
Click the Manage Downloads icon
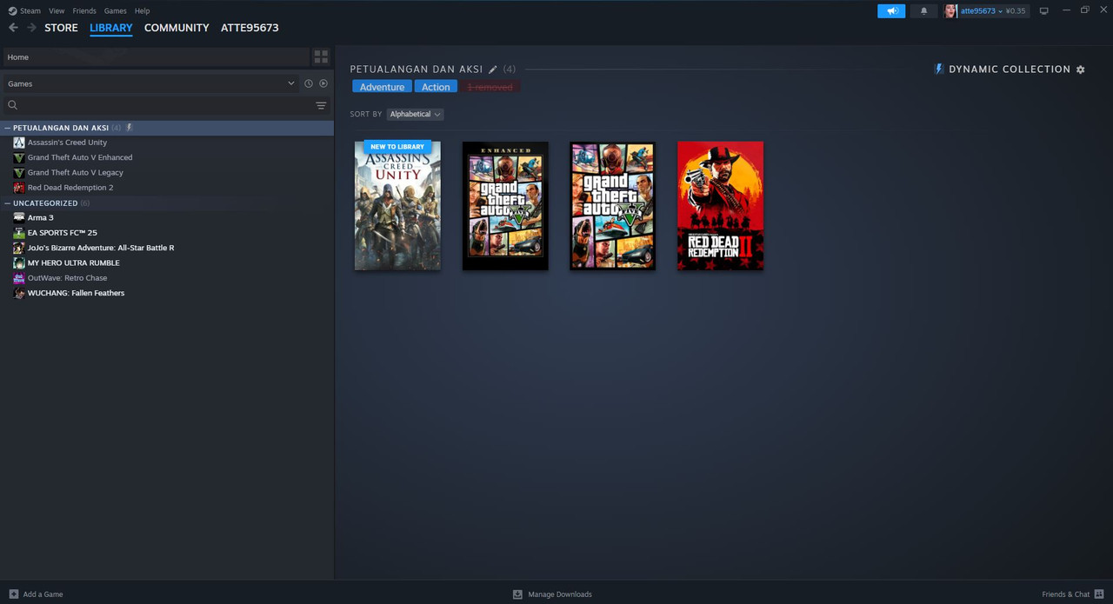[x=517, y=594]
